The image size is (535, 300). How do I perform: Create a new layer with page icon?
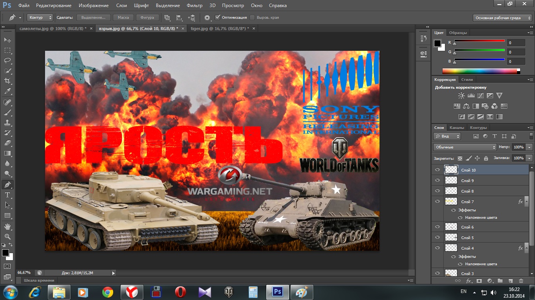click(x=510, y=280)
